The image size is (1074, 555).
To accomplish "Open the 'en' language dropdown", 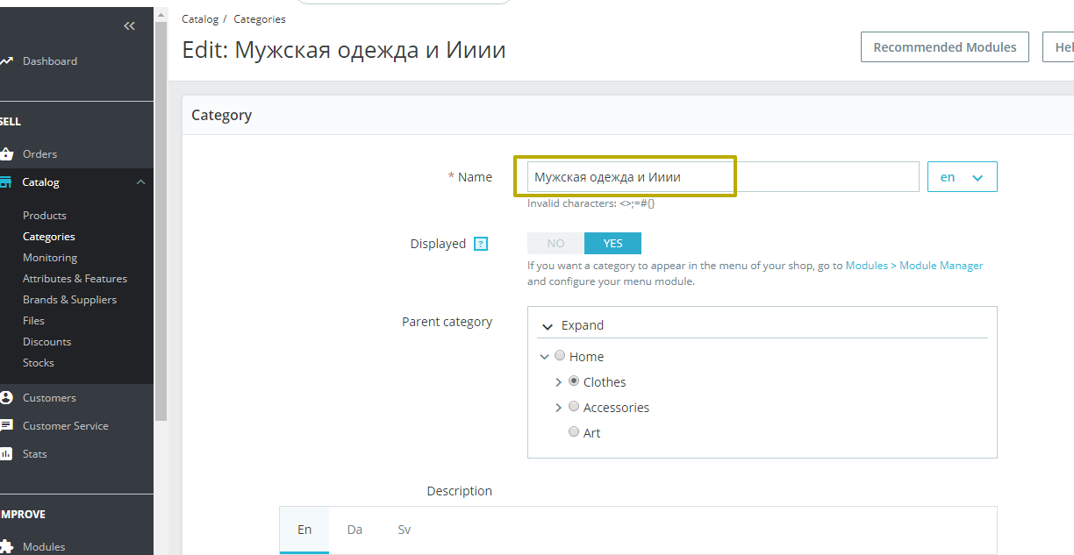I will click(x=963, y=177).
